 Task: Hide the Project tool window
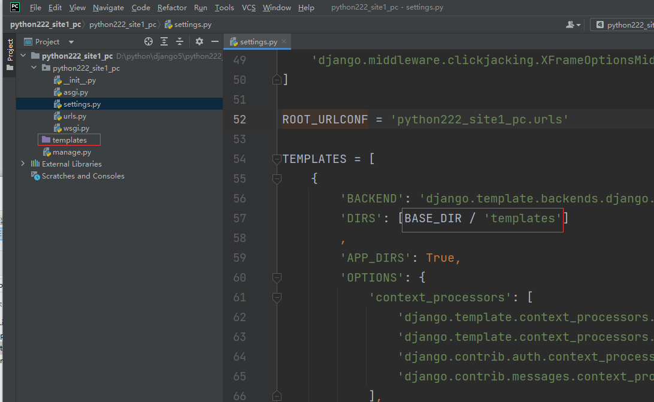[215, 41]
